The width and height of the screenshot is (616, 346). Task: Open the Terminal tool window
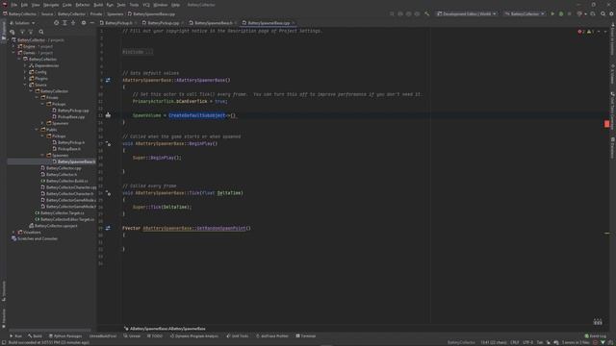coord(306,336)
